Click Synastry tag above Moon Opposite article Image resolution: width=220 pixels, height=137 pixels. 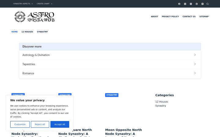(112, 95)
